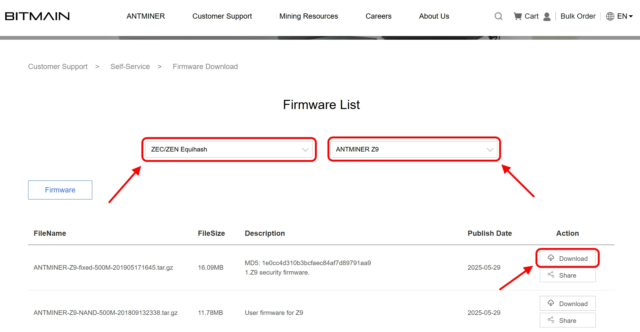Open the About Us menu
This screenshot has width=640, height=332.
coord(434,16)
